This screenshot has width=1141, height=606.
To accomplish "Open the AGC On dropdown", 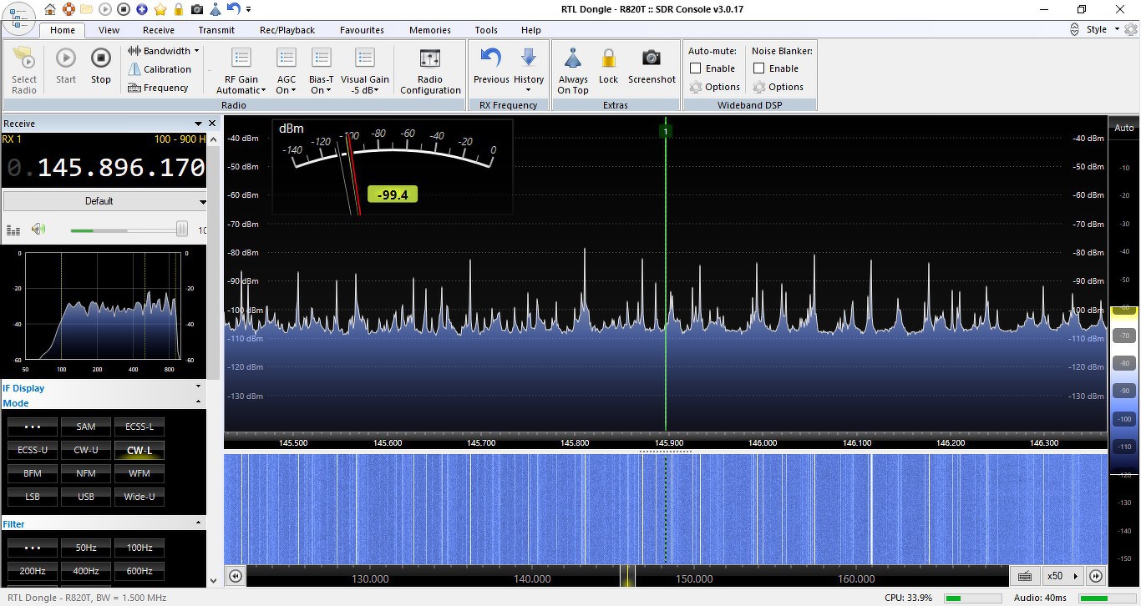I will [x=287, y=72].
